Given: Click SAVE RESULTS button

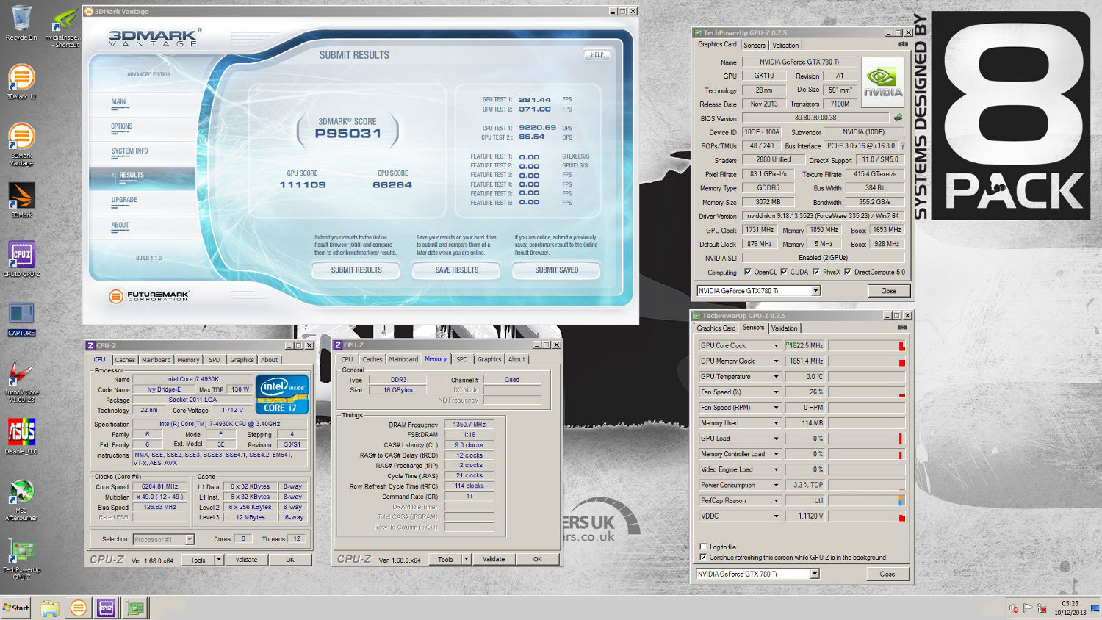Looking at the screenshot, I should click(456, 270).
